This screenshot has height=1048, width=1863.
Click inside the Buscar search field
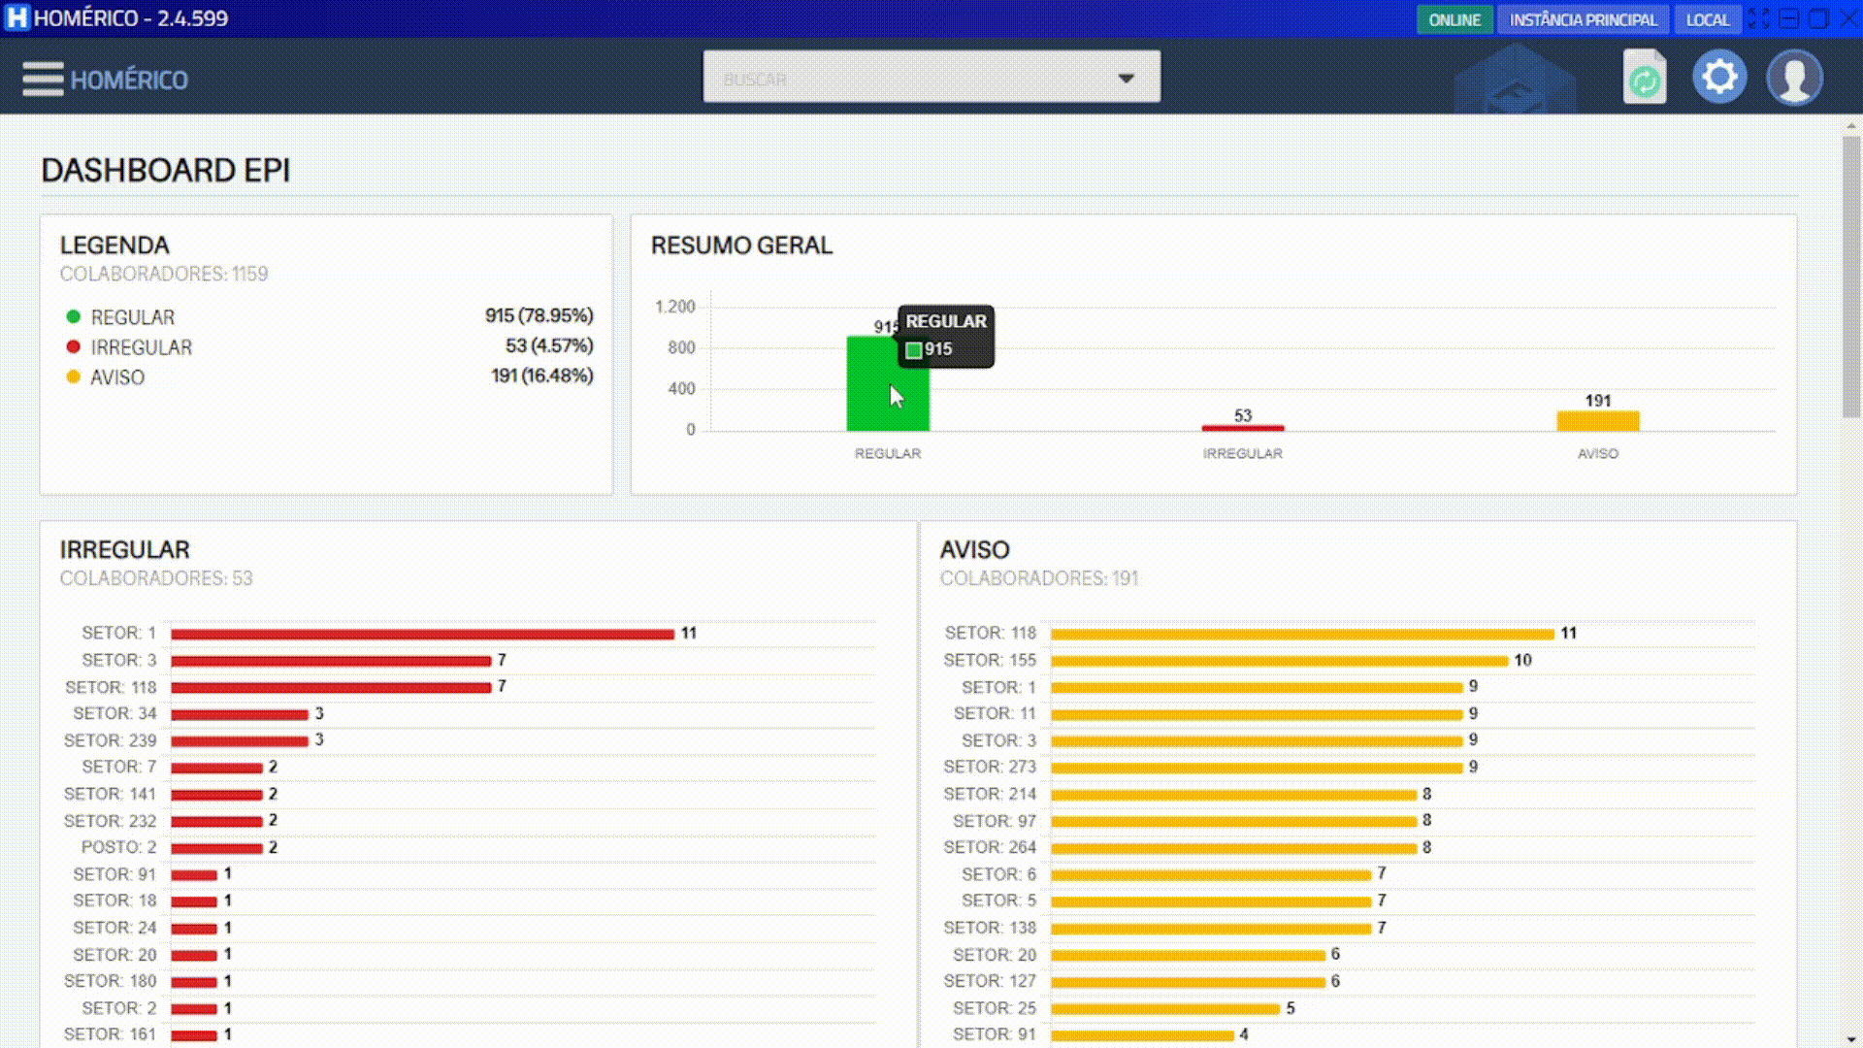pos(902,78)
